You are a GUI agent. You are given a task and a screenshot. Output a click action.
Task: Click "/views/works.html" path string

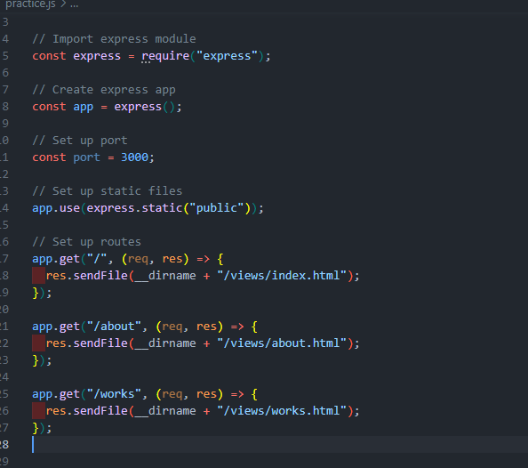click(282, 411)
